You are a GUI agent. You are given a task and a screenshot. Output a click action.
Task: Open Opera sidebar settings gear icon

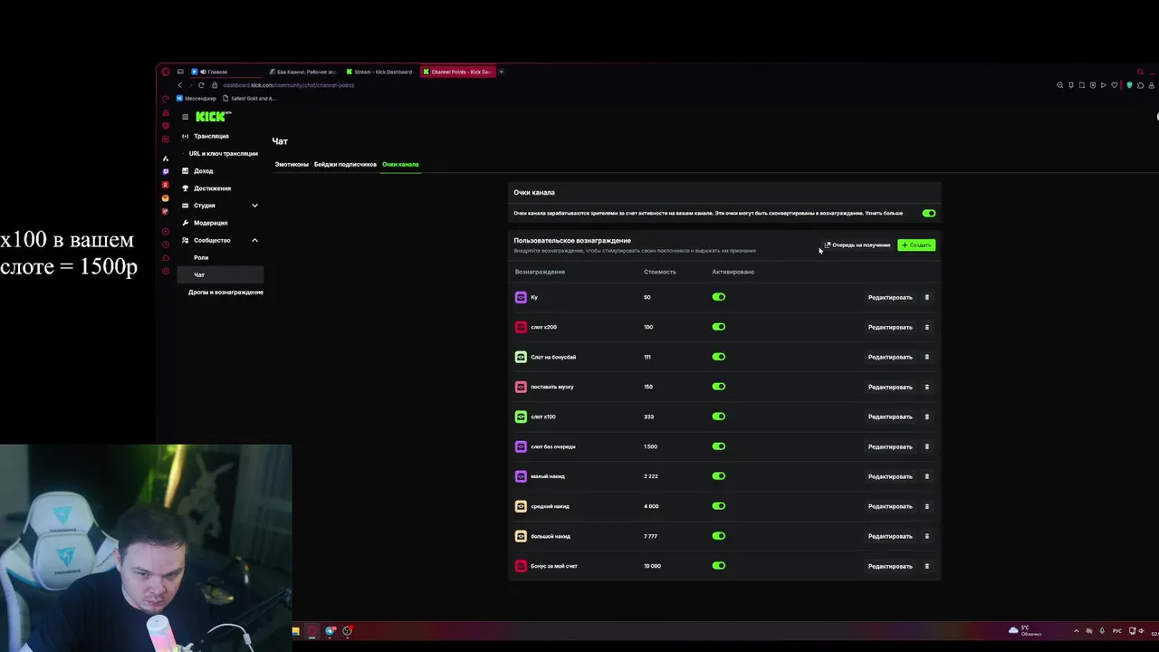165,271
